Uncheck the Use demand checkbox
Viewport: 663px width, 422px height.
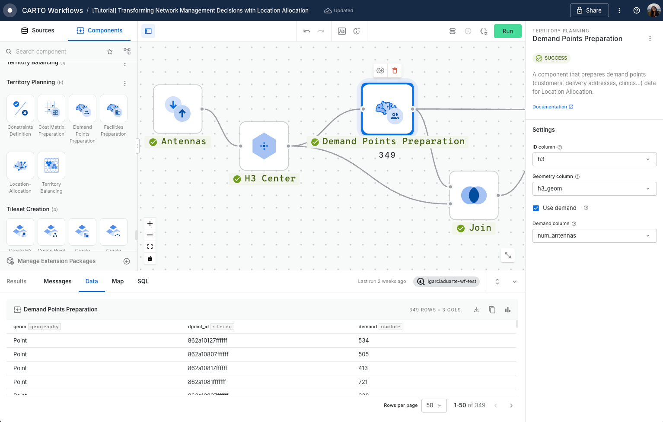click(x=536, y=208)
